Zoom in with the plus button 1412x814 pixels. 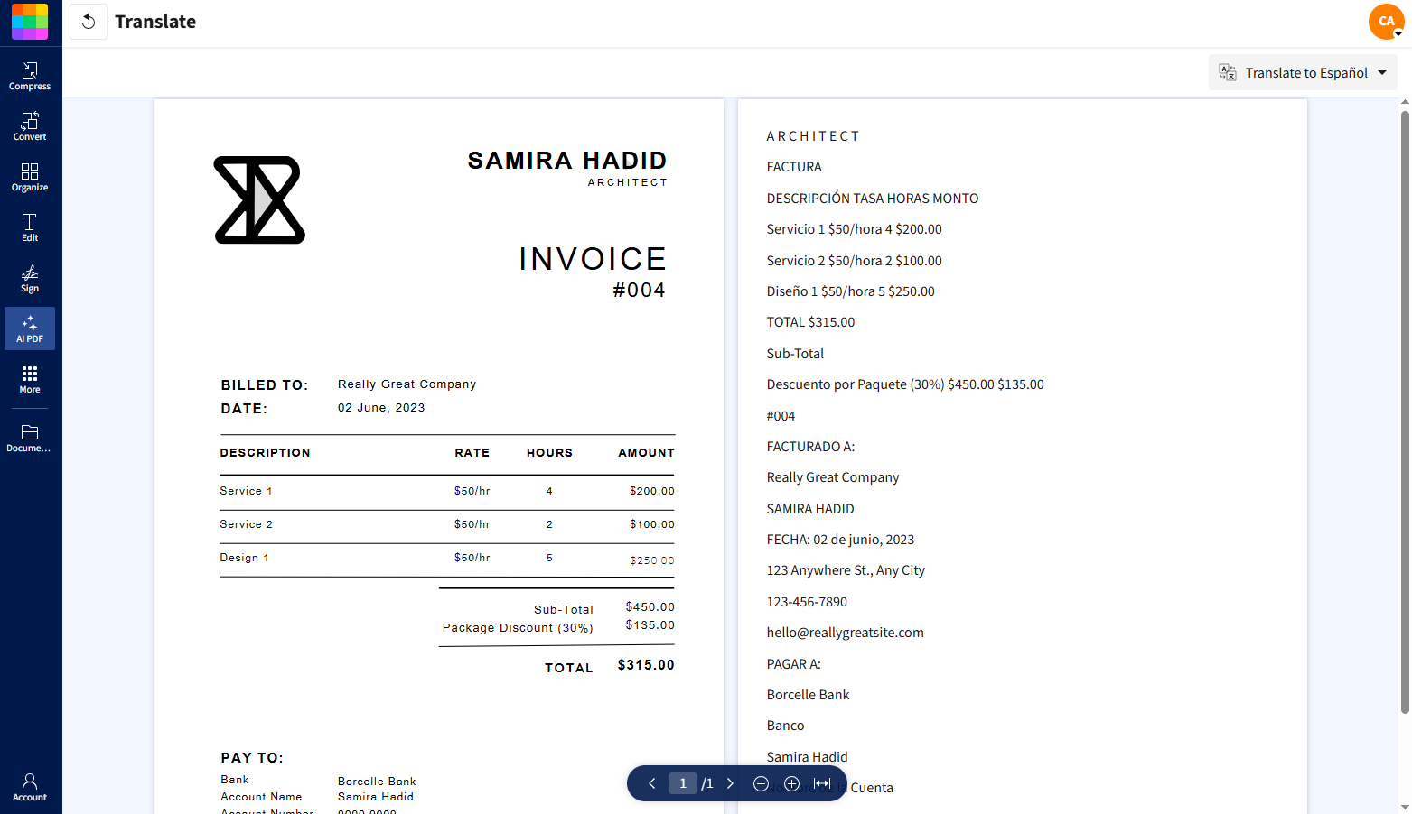[x=791, y=783]
